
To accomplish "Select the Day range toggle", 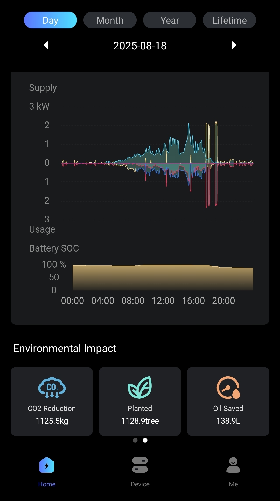I will [50, 20].
